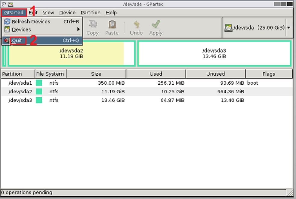Click the Quit exit icon
Image resolution: width=296 pixels, height=199 pixels.
(x=7, y=40)
